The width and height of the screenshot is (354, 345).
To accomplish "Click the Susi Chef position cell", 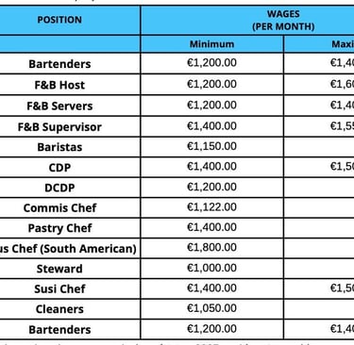I will (x=70, y=288).
